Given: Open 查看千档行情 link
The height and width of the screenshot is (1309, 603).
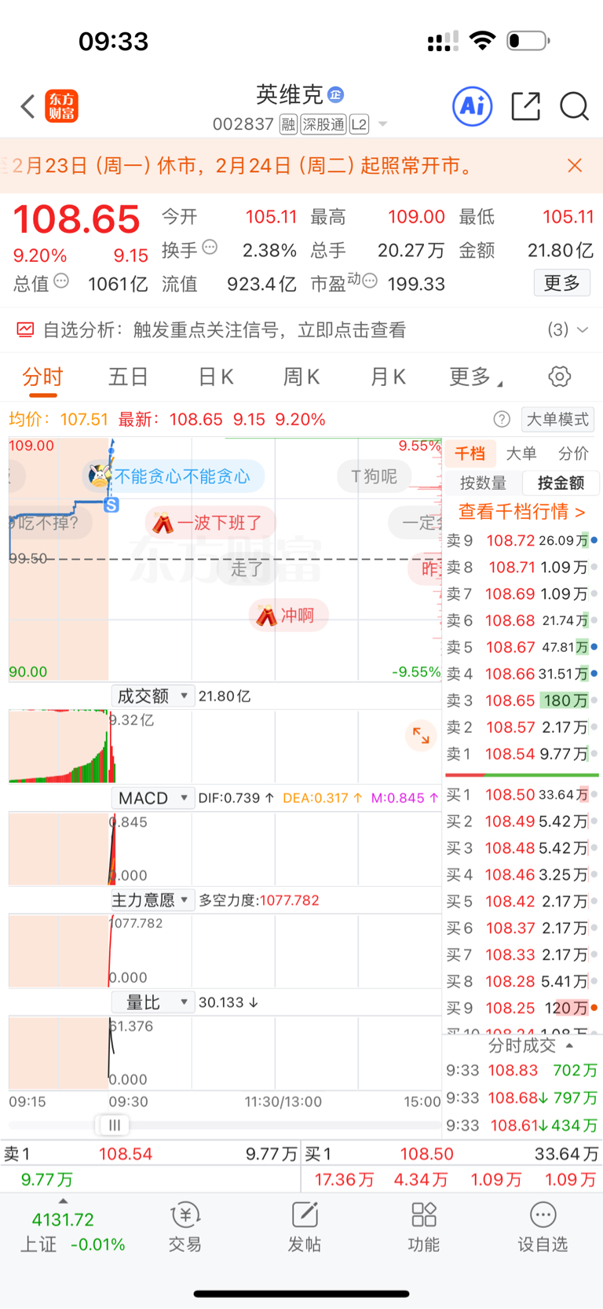Looking at the screenshot, I should click(x=522, y=512).
